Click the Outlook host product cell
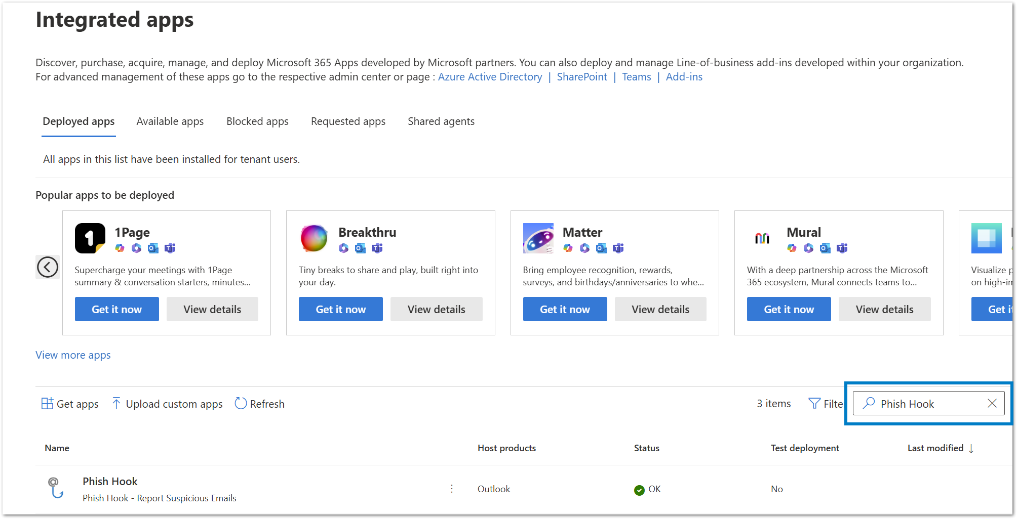 click(x=494, y=489)
